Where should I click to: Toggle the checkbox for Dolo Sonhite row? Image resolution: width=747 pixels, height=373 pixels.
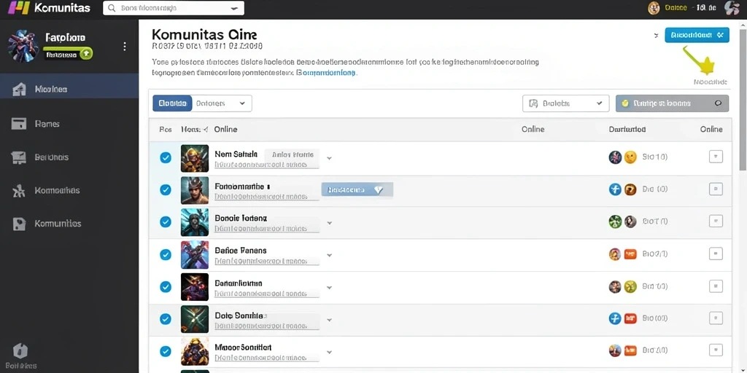click(166, 319)
